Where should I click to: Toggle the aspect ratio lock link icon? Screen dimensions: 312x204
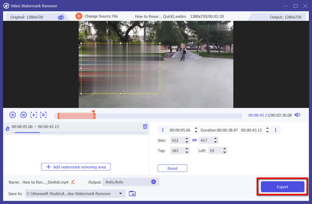pos(194,140)
